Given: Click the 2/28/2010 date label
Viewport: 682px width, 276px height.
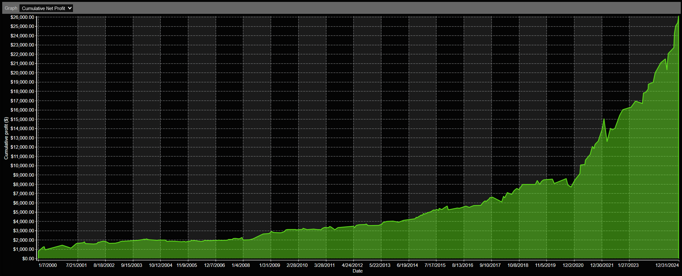Looking at the screenshot, I should [297, 265].
